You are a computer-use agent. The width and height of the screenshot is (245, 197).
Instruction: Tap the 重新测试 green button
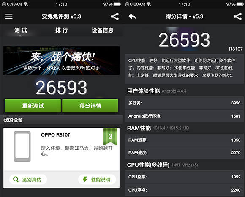coord(33,106)
